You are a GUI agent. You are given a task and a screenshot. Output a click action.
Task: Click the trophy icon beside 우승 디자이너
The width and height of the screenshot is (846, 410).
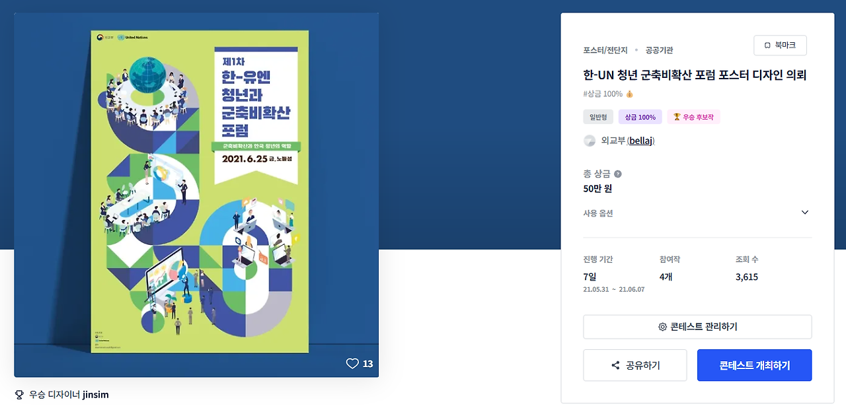[19, 395]
